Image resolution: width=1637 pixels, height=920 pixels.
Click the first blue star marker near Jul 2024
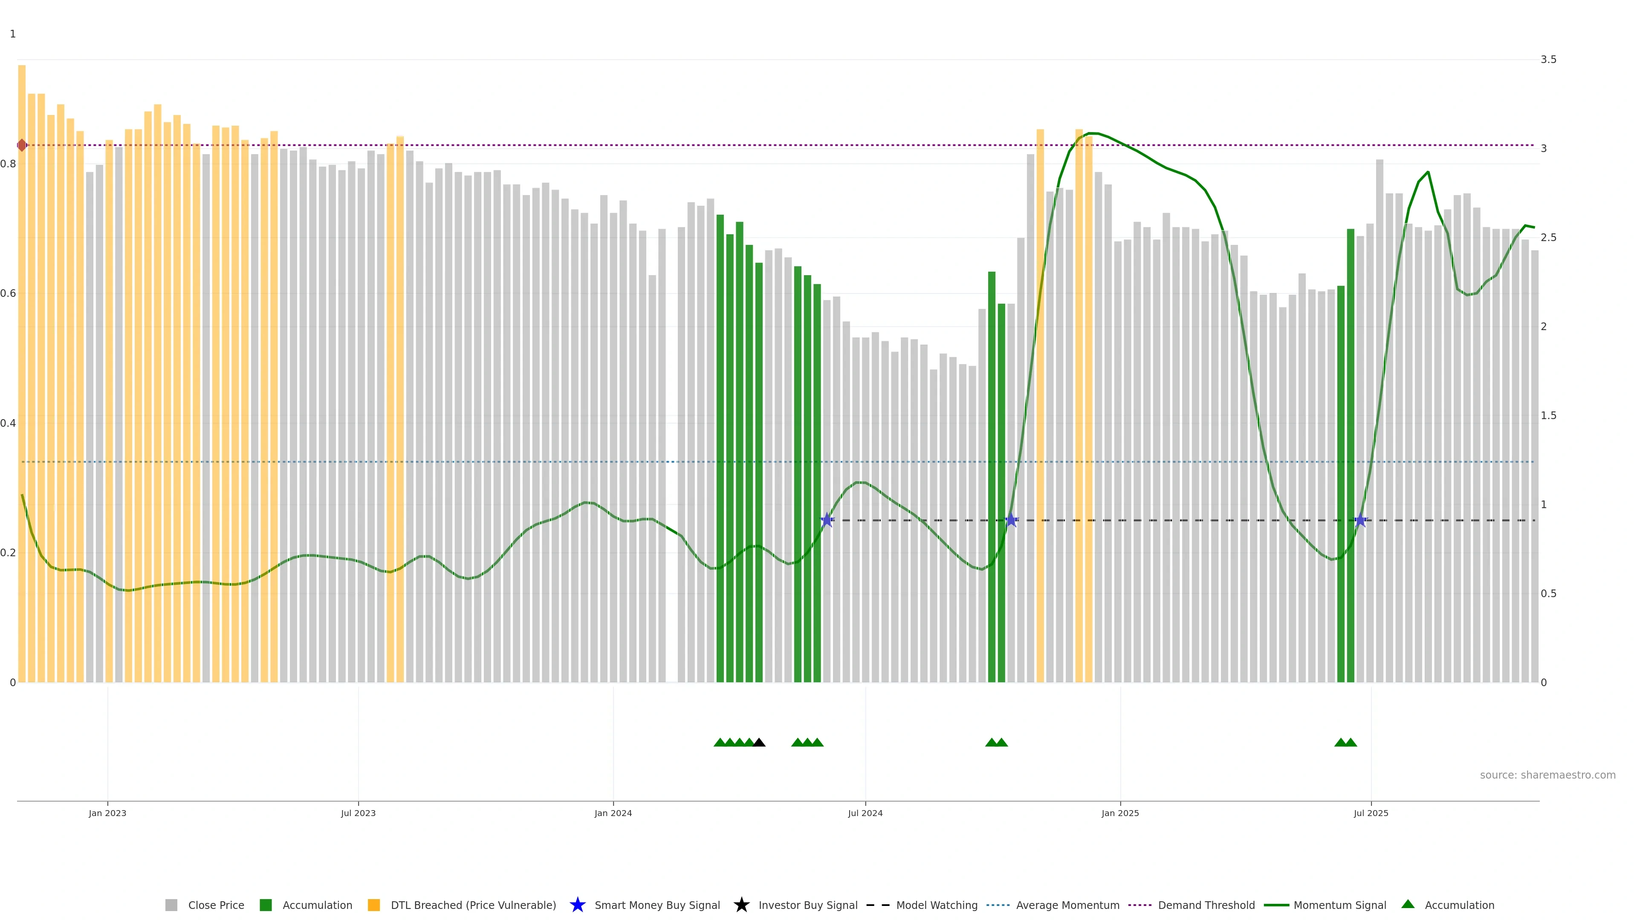coord(827,520)
